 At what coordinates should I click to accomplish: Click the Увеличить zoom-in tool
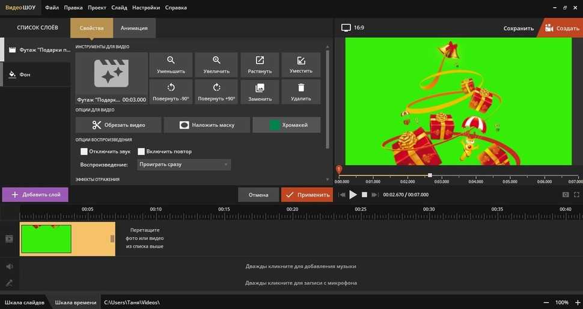click(x=216, y=65)
